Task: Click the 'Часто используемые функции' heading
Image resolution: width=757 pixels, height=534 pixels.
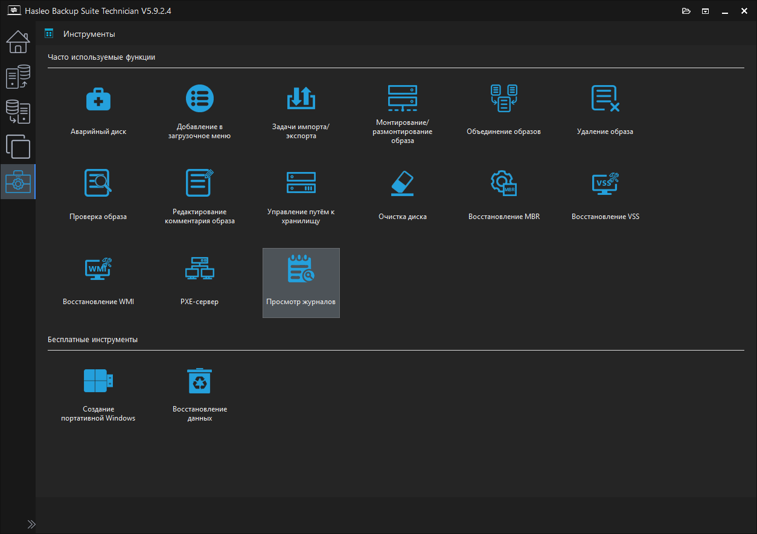Action: pos(101,57)
